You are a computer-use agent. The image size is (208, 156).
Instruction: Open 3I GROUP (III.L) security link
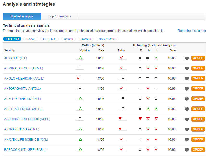[x=16, y=58]
